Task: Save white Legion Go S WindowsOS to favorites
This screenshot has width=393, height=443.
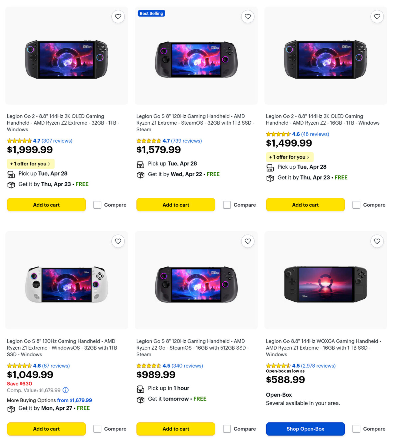Action: (118, 241)
